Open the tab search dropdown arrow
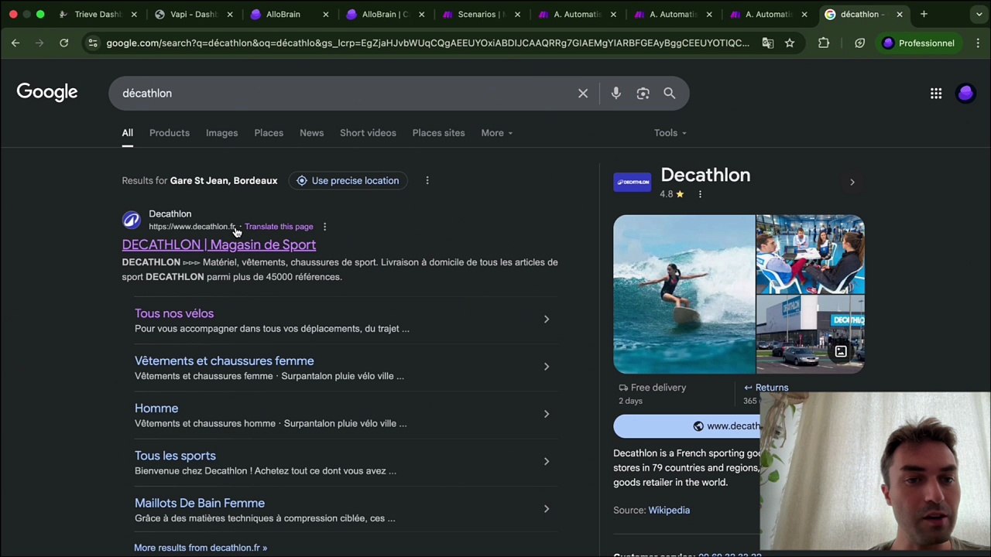991x557 pixels. tap(979, 14)
